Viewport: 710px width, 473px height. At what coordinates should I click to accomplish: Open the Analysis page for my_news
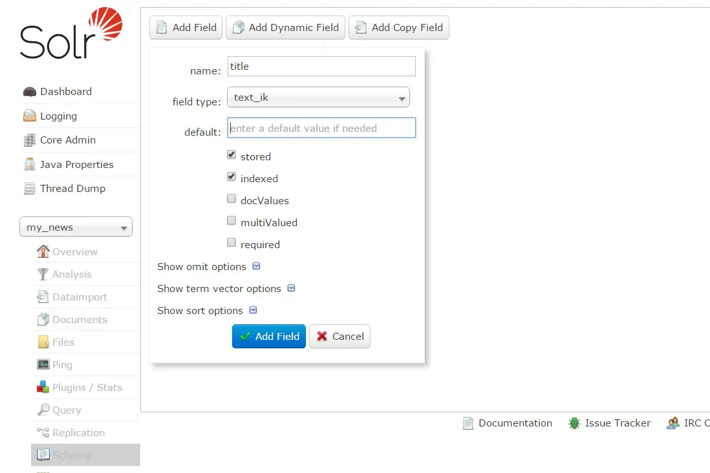tap(72, 274)
